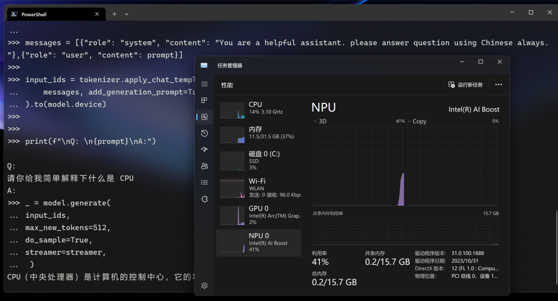Open Task Manager hamburger navigation menu
This screenshot has width=558, height=301.
click(204, 84)
